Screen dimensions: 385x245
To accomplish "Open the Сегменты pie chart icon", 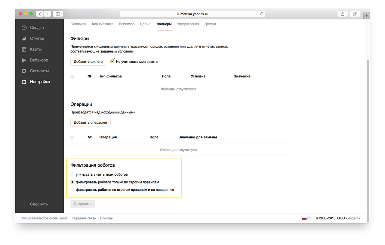I will [x=24, y=71].
